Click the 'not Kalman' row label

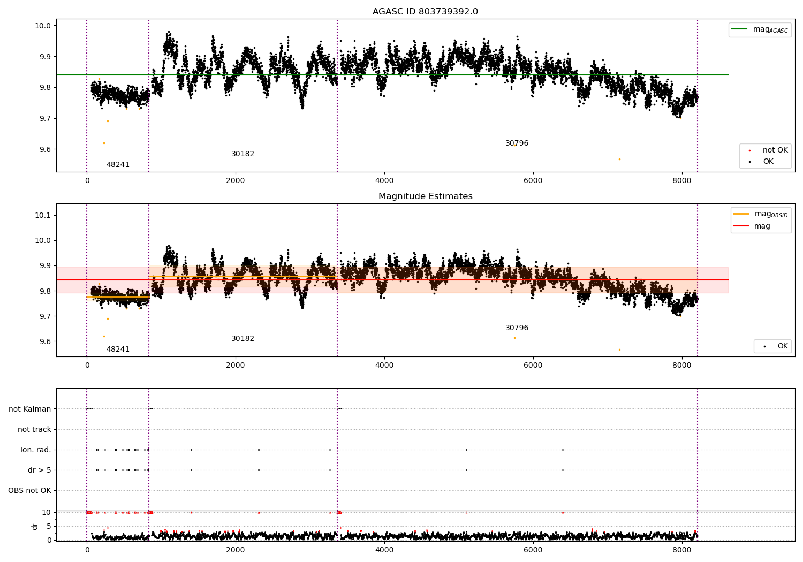click(30, 409)
